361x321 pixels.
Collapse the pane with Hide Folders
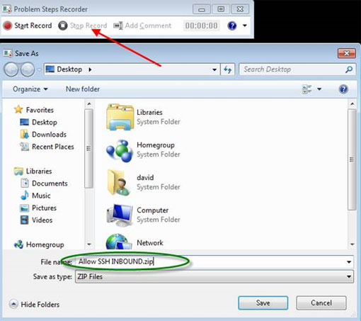click(x=35, y=304)
